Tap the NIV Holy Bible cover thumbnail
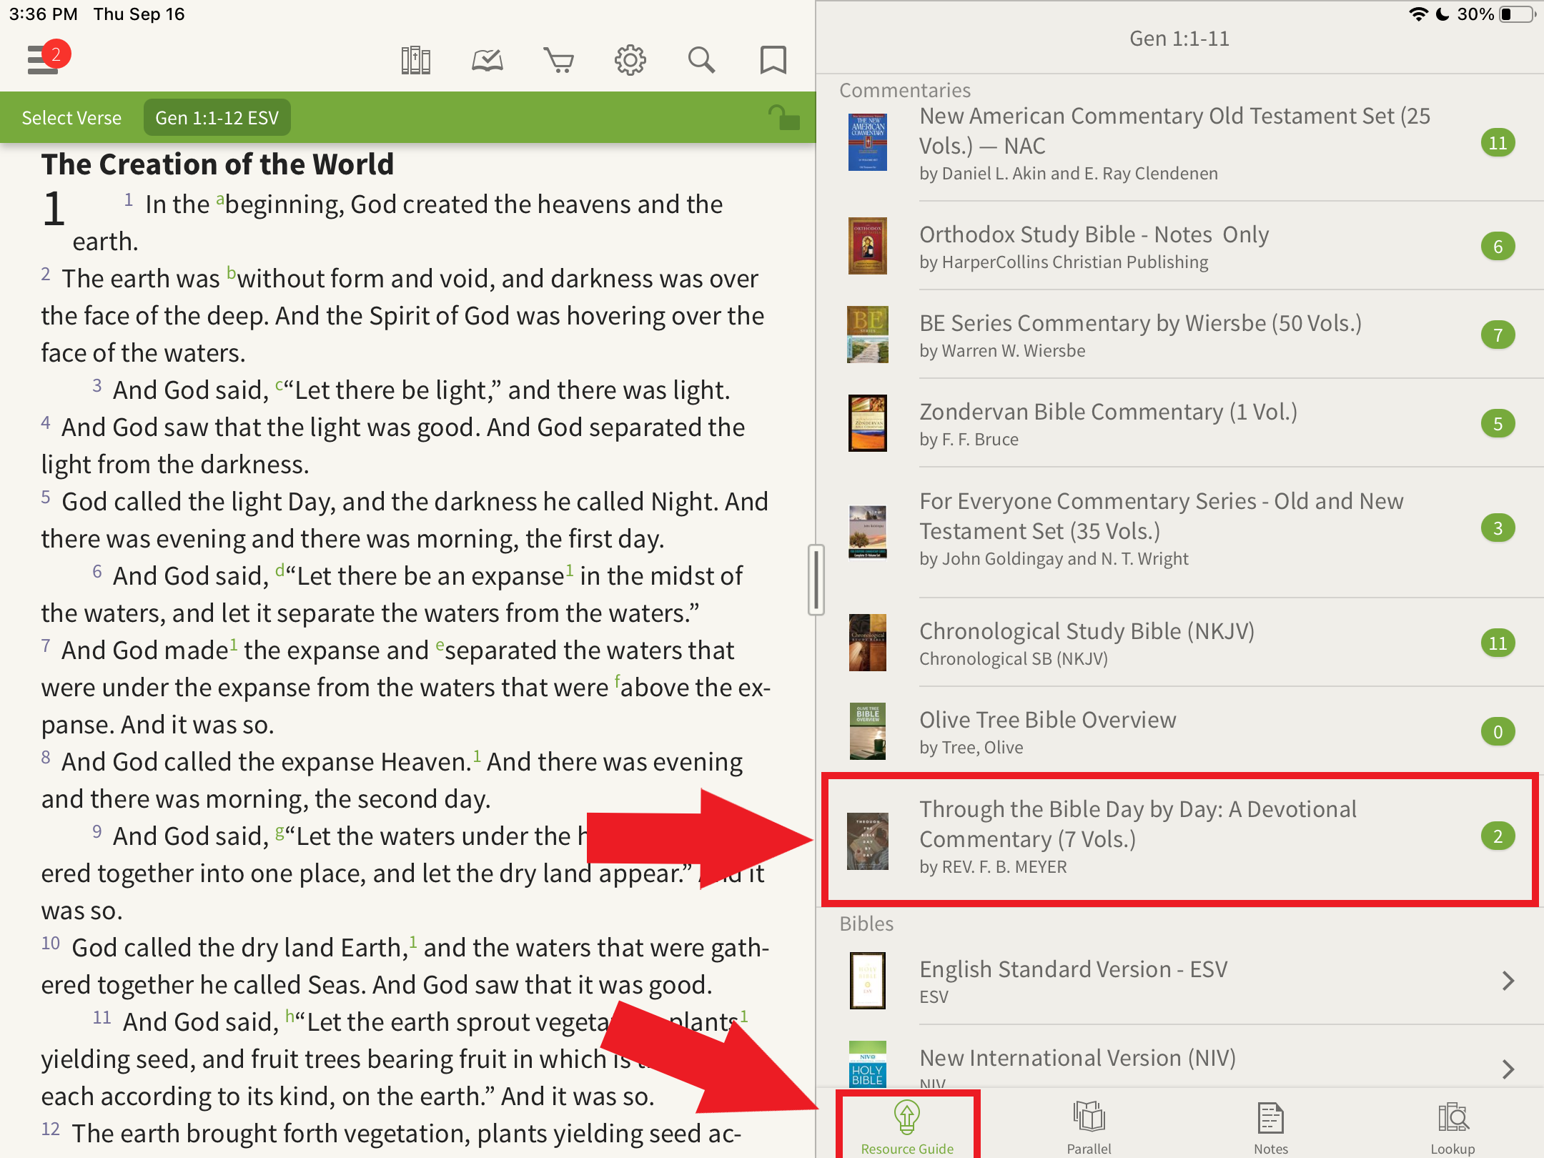Screen dimensions: 1544x1158 point(867,1064)
